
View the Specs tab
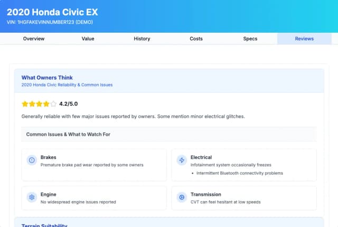[x=250, y=39]
